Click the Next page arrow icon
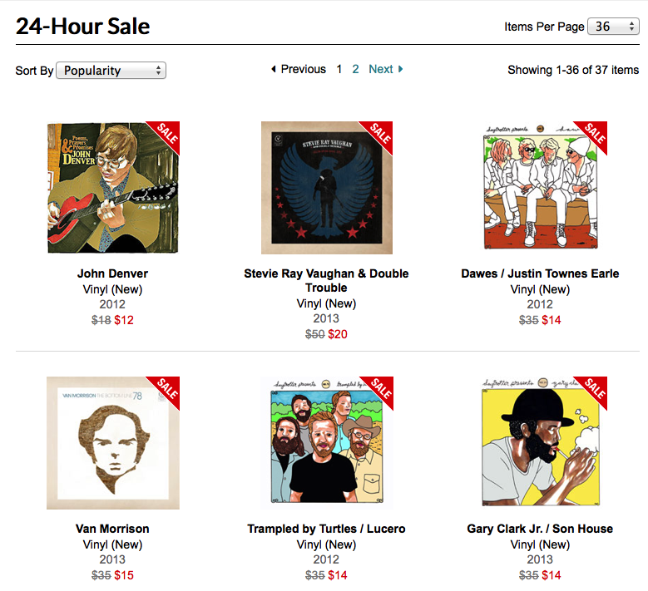Viewport: 648px width, 591px height. pyautogui.click(x=401, y=69)
